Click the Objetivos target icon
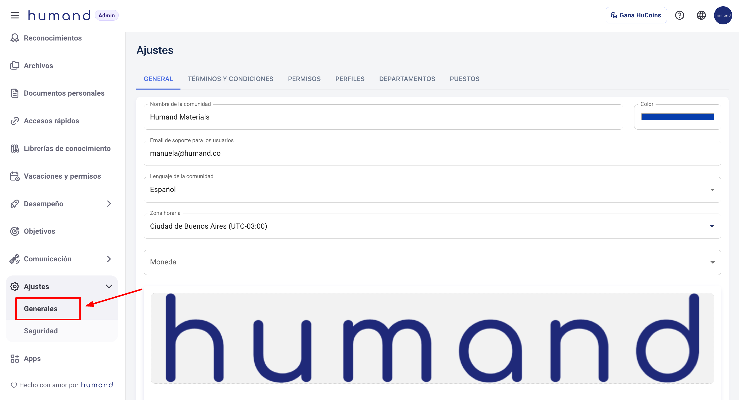 click(15, 231)
